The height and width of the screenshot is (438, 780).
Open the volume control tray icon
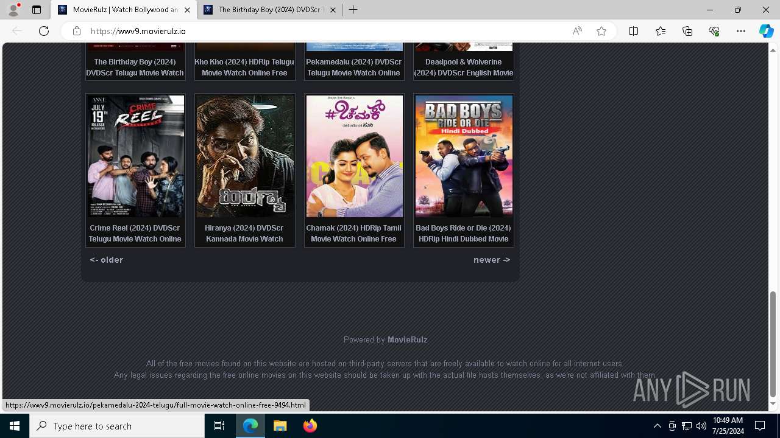[701, 426]
